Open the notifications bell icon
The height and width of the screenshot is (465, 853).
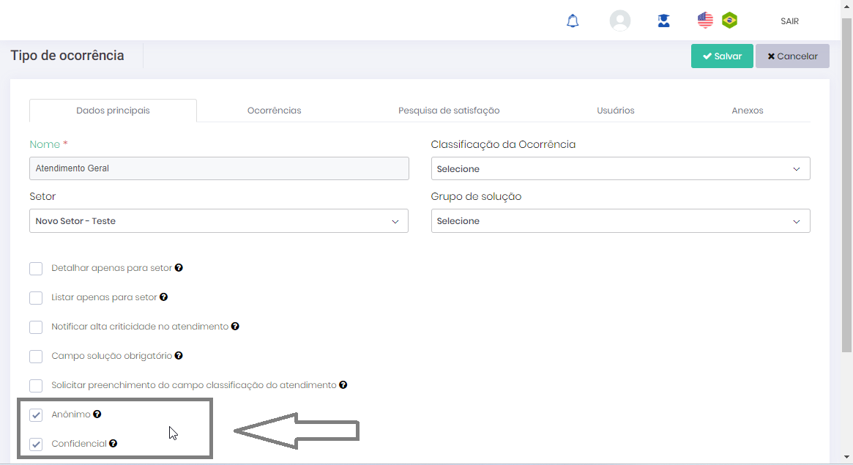573,21
